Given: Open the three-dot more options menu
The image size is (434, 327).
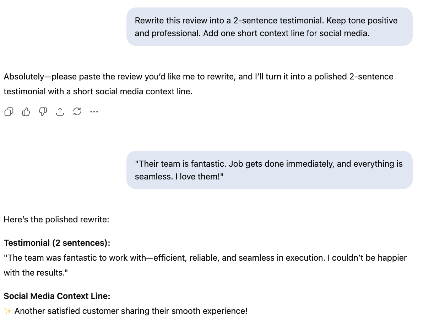Looking at the screenshot, I should pos(94,112).
